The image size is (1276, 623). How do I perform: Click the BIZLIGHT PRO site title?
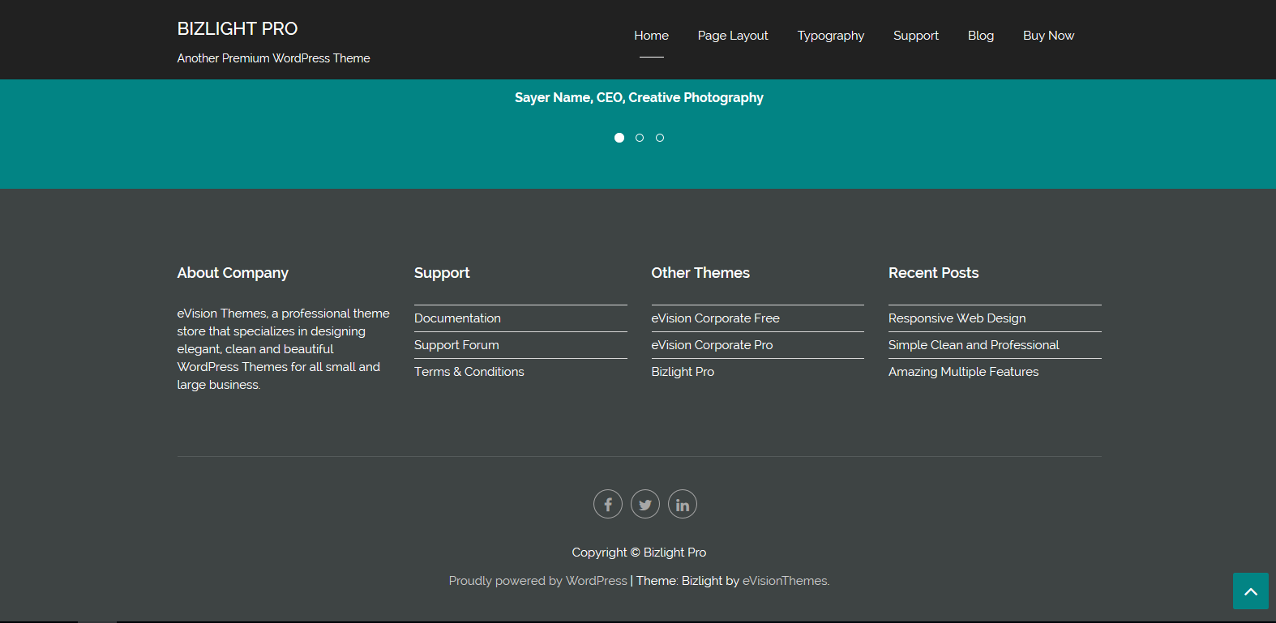pos(238,29)
